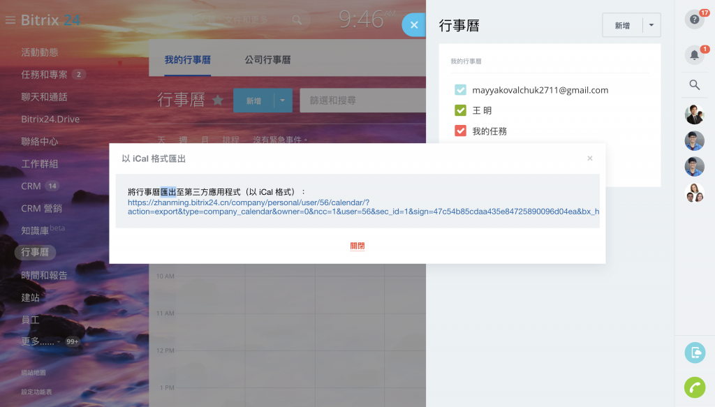
Task: Open the green phone call button
Action: pyautogui.click(x=695, y=388)
